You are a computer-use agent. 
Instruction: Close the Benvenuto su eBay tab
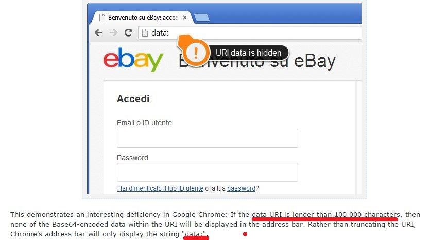pos(185,18)
